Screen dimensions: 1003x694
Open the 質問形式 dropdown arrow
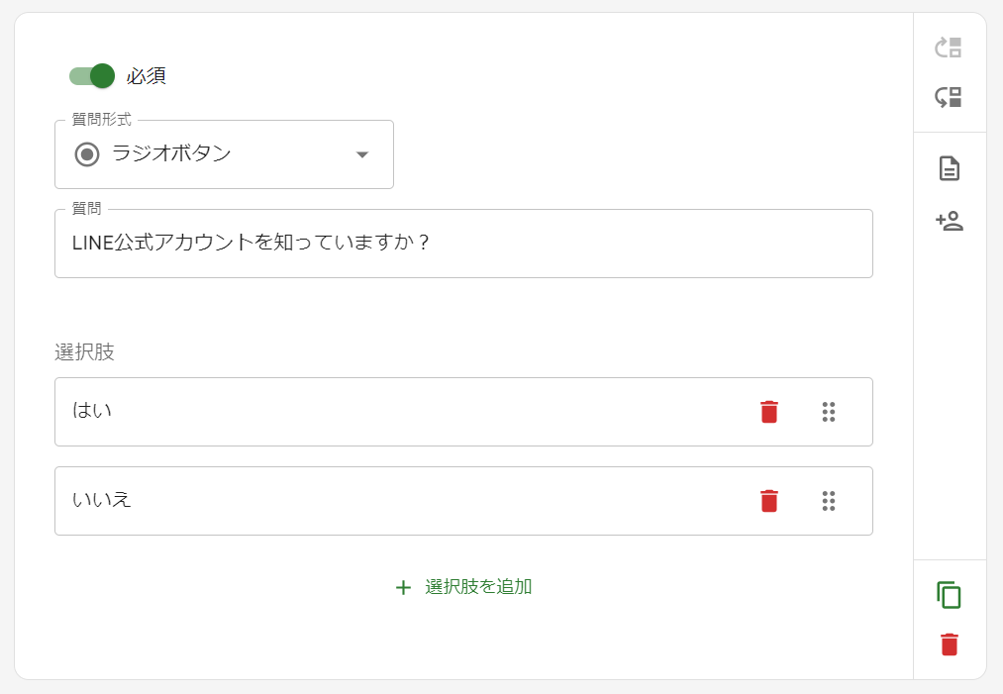[361, 154]
